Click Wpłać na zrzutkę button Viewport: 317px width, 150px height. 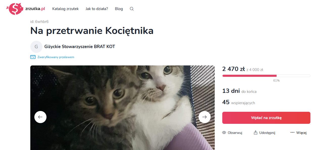pyautogui.click(x=266, y=118)
